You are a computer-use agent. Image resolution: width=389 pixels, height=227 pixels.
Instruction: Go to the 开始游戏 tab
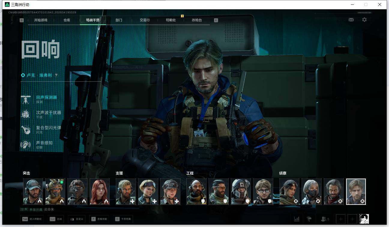click(41, 20)
